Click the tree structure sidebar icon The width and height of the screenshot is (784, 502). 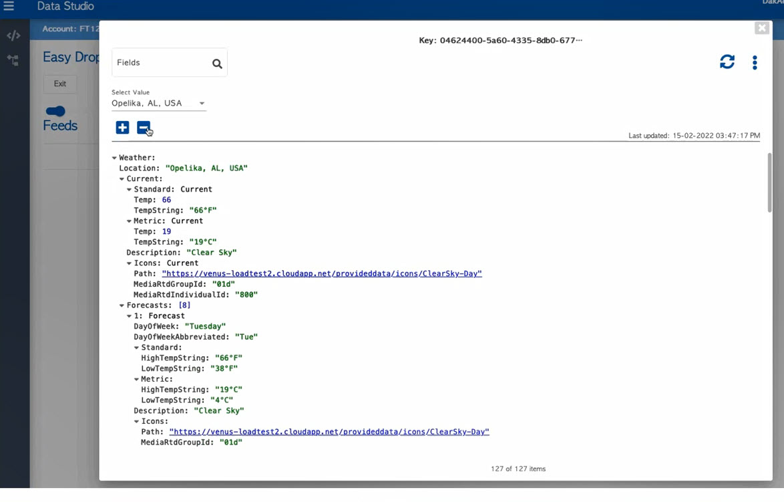coord(13,60)
